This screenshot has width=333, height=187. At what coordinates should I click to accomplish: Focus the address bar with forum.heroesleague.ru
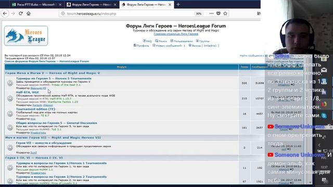point(127,14)
